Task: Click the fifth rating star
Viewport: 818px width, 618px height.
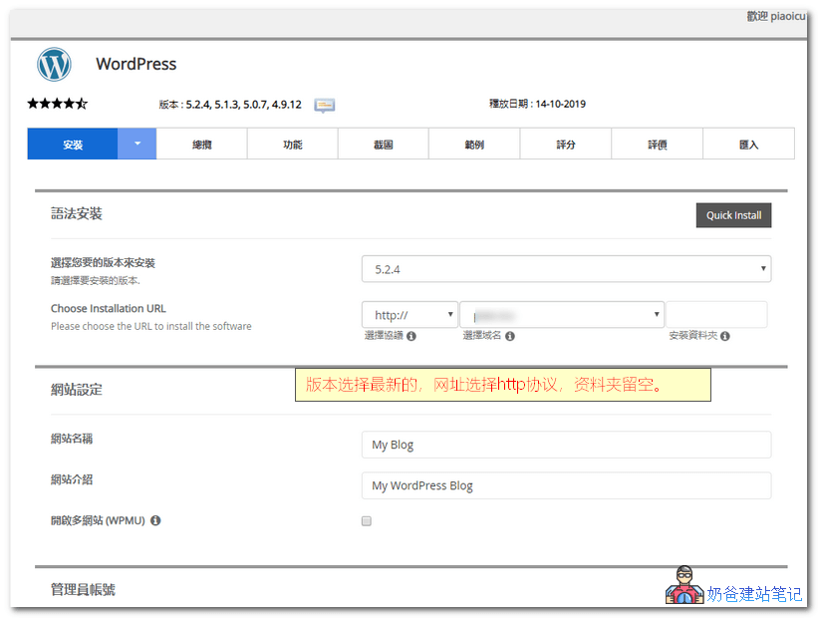Action: (83, 103)
